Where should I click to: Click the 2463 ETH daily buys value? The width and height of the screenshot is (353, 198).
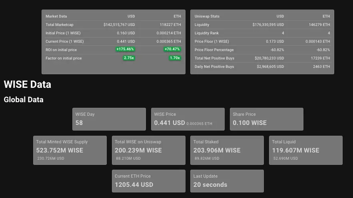click(x=321, y=67)
